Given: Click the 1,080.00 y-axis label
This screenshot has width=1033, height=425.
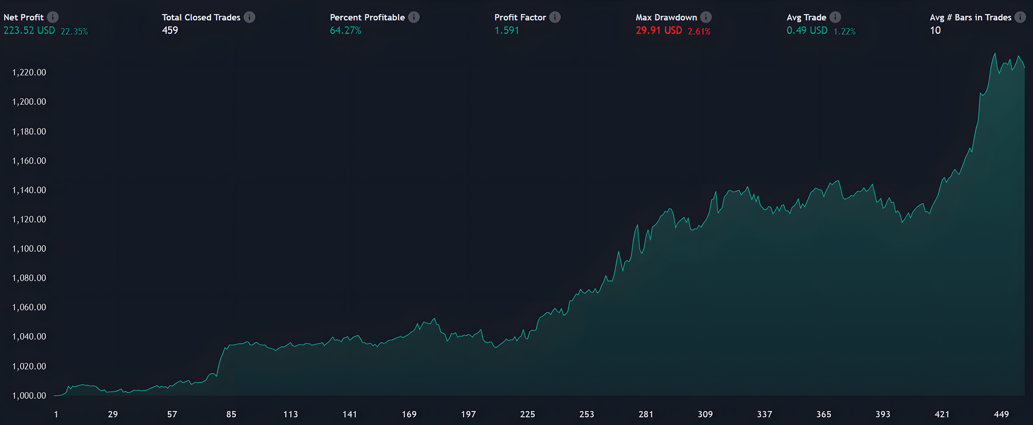Looking at the screenshot, I should (x=29, y=278).
